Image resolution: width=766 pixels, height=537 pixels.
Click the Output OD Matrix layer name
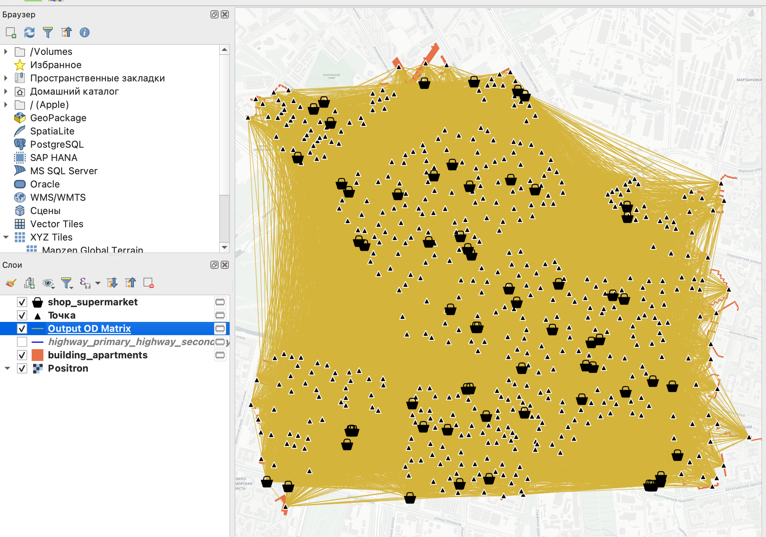coord(89,329)
